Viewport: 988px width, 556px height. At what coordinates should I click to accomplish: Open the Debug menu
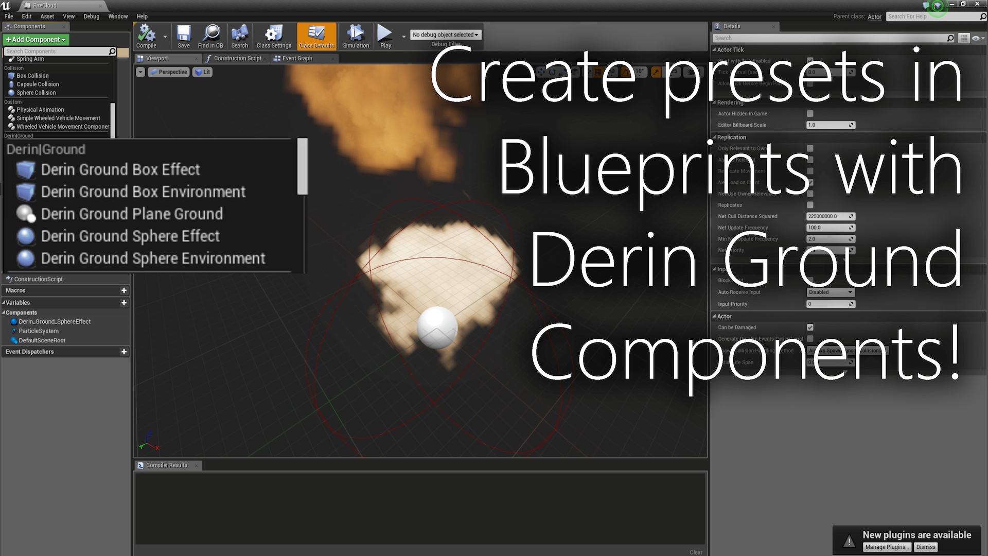pos(91,16)
